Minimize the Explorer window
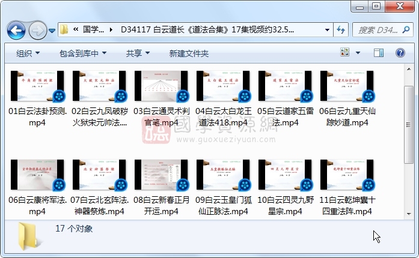The width and height of the screenshot is (419, 258). pyautogui.click(x=359, y=7)
